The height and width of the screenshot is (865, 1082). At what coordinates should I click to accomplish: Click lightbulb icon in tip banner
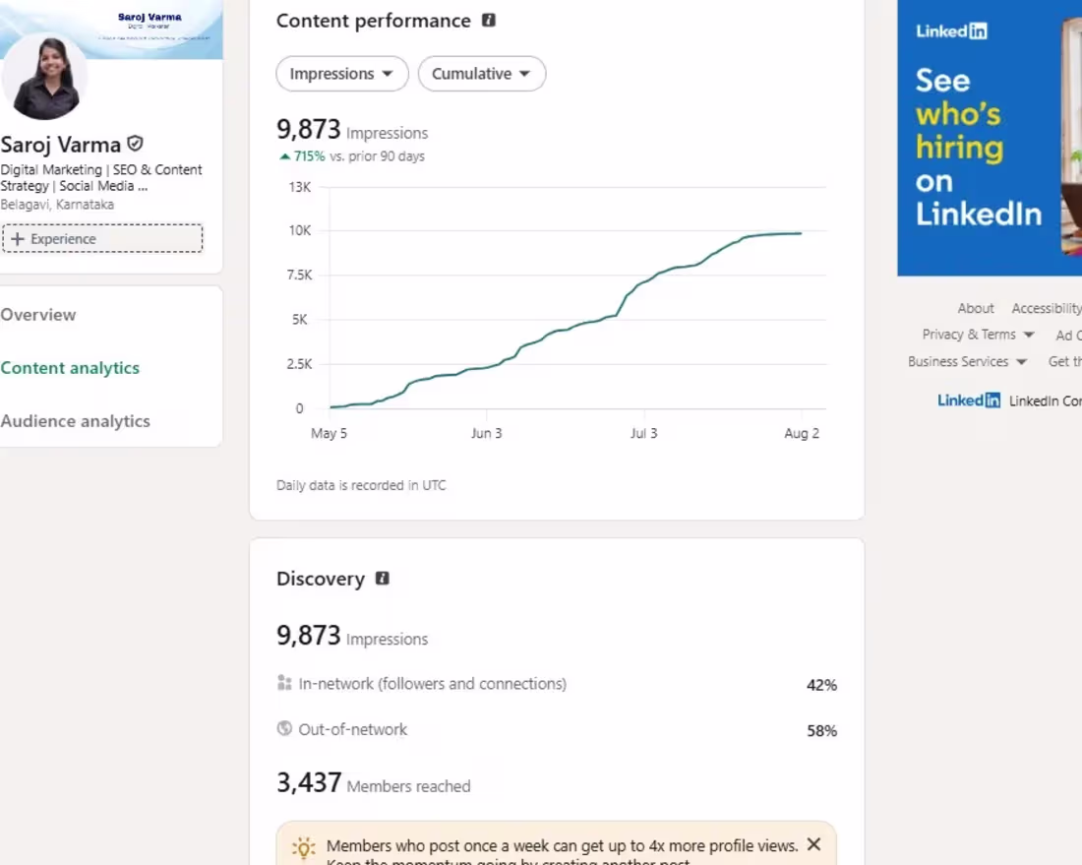click(303, 847)
